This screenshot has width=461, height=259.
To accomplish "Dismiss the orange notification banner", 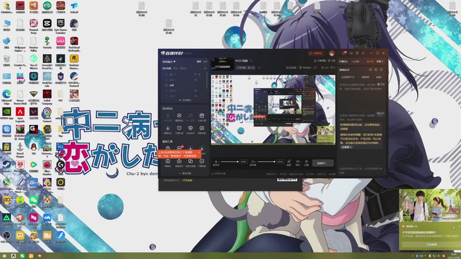I will 199,152.
